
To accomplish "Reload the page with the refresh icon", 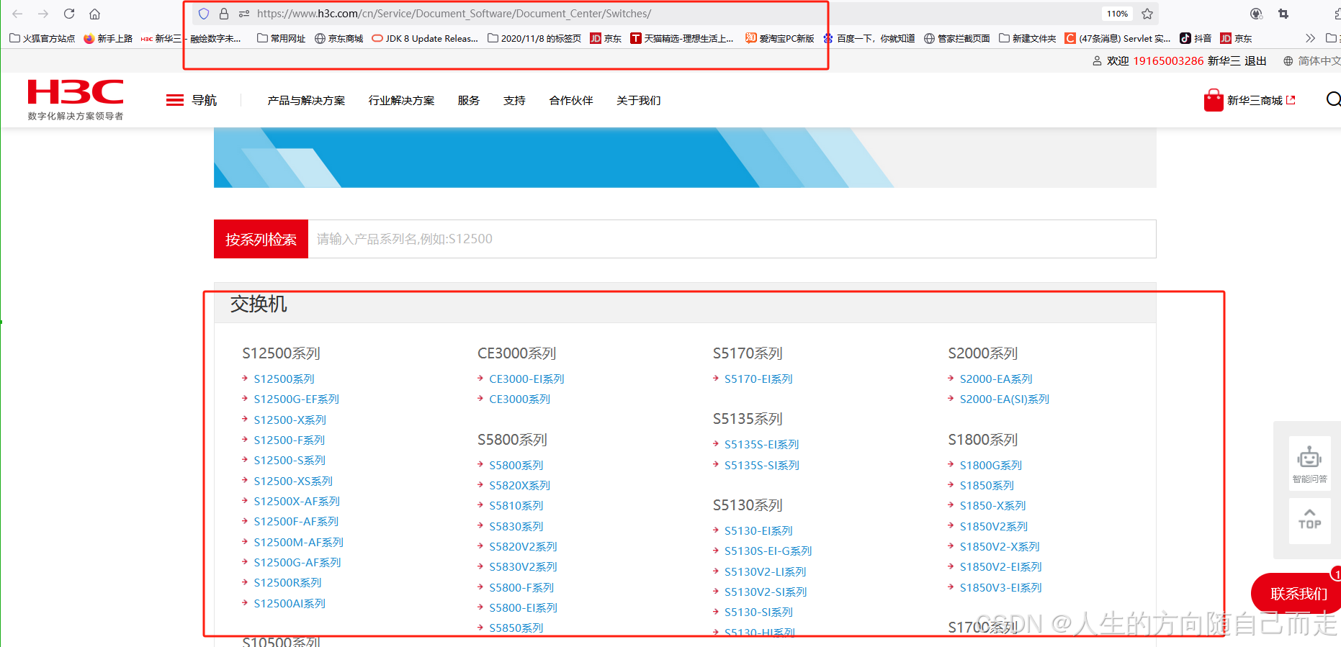I will (x=69, y=14).
